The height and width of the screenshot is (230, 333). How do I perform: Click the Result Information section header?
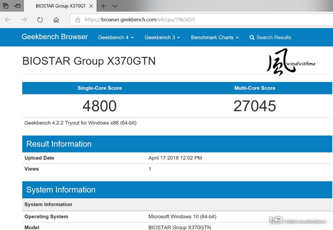coord(177,144)
